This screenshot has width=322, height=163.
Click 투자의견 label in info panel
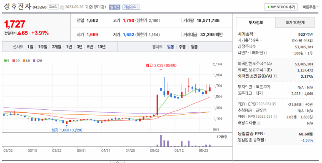(245, 87)
